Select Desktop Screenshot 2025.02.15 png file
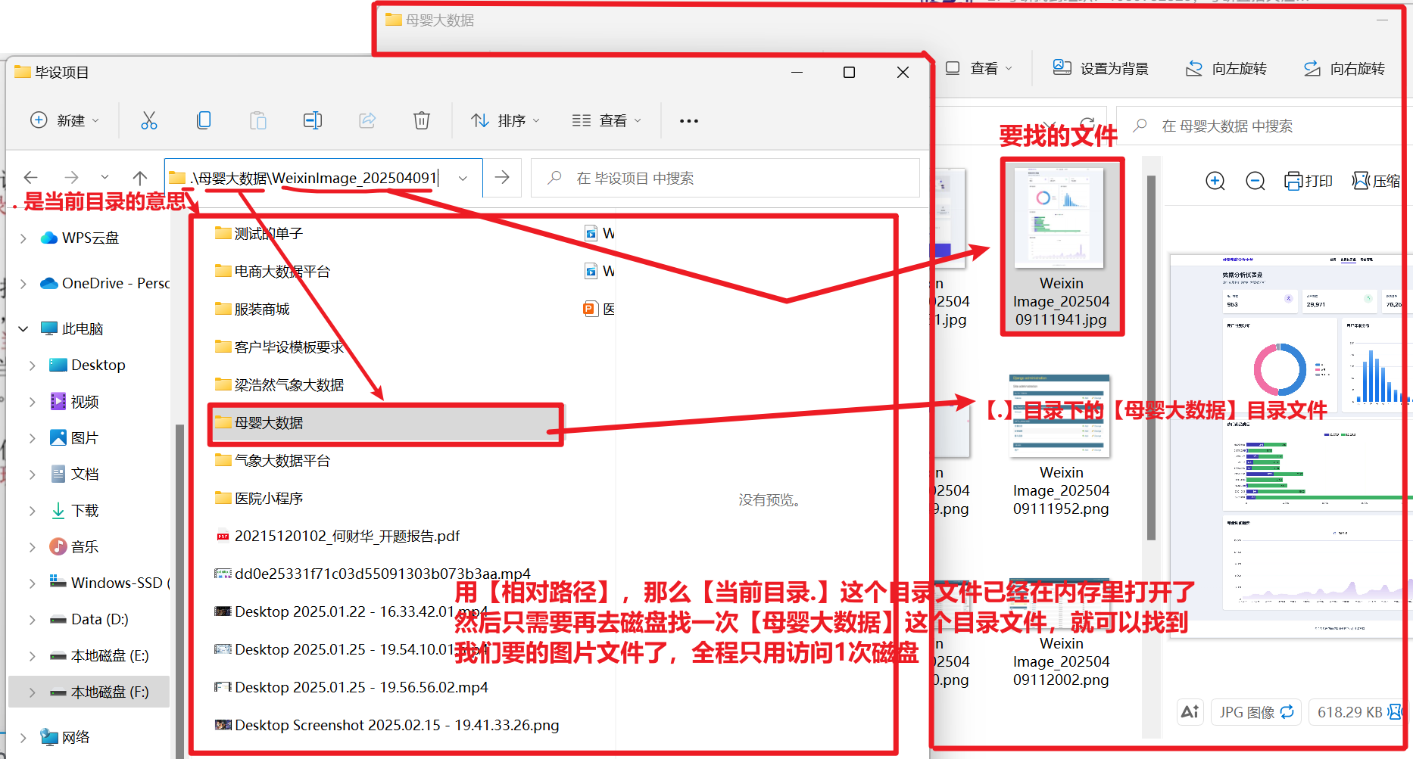This screenshot has height=759, width=1413. (387, 726)
